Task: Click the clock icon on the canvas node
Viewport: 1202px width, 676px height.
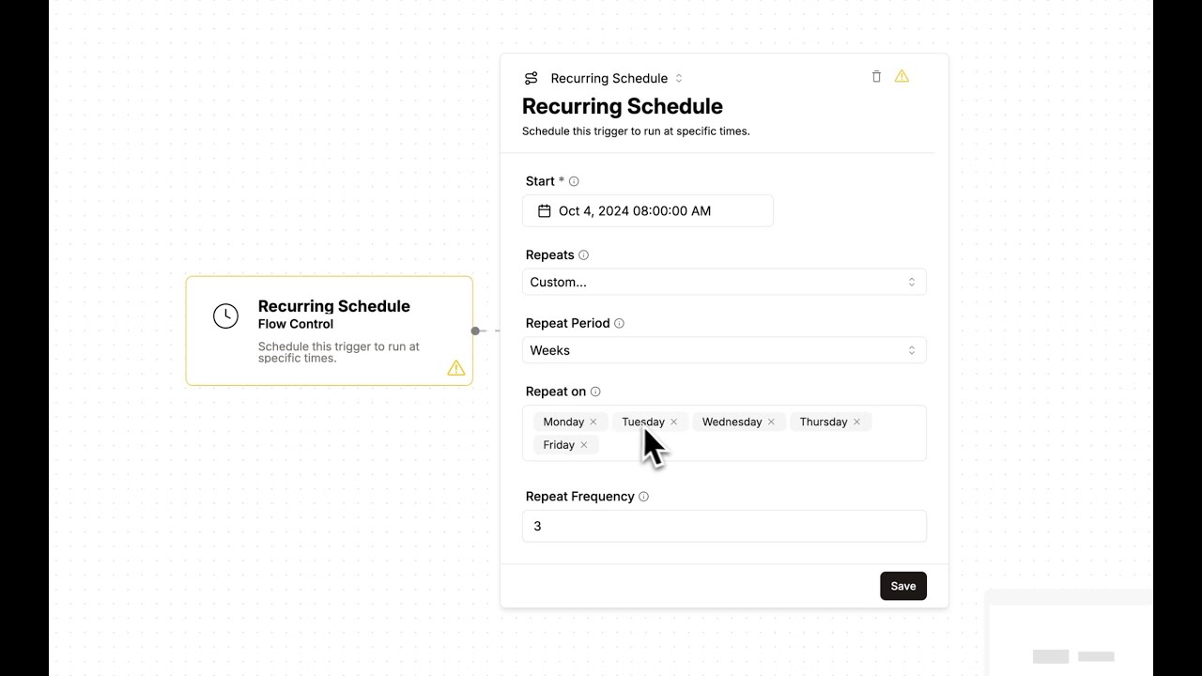Action: tap(225, 316)
